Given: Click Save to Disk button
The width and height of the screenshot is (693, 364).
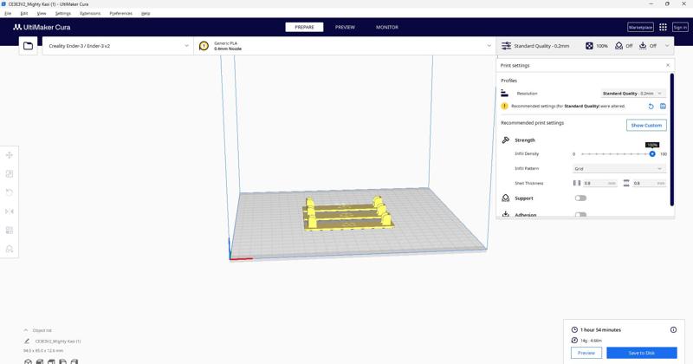Looking at the screenshot, I should [x=641, y=353].
